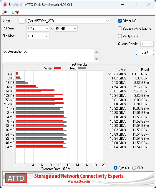Click the browse drive '...' button
The height and width of the screenshot is (188, 156).
[22, 21]
